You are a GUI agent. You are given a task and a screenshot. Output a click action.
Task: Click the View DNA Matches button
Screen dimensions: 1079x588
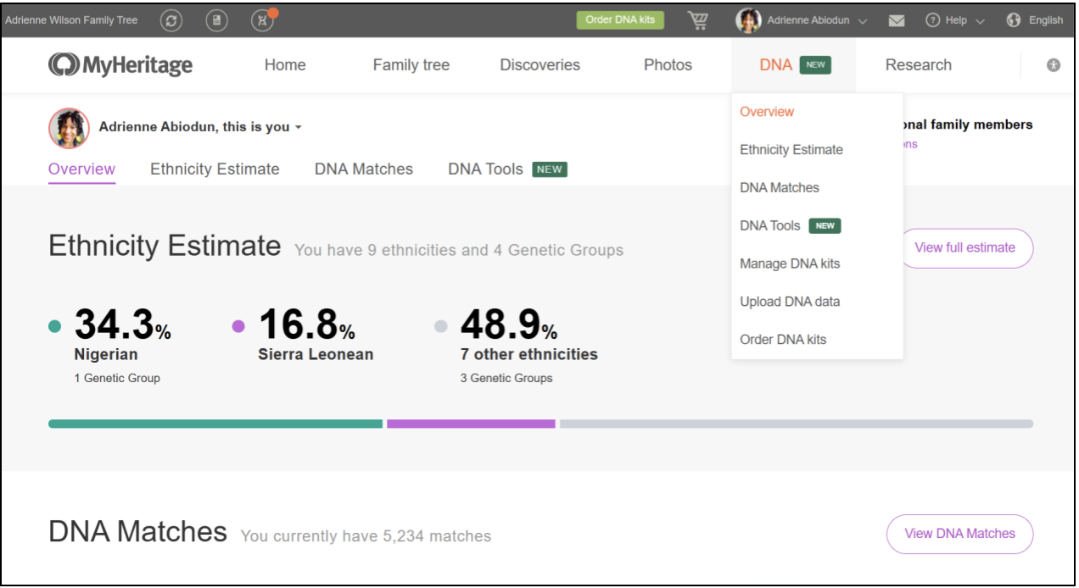click(x=959, y=534)
